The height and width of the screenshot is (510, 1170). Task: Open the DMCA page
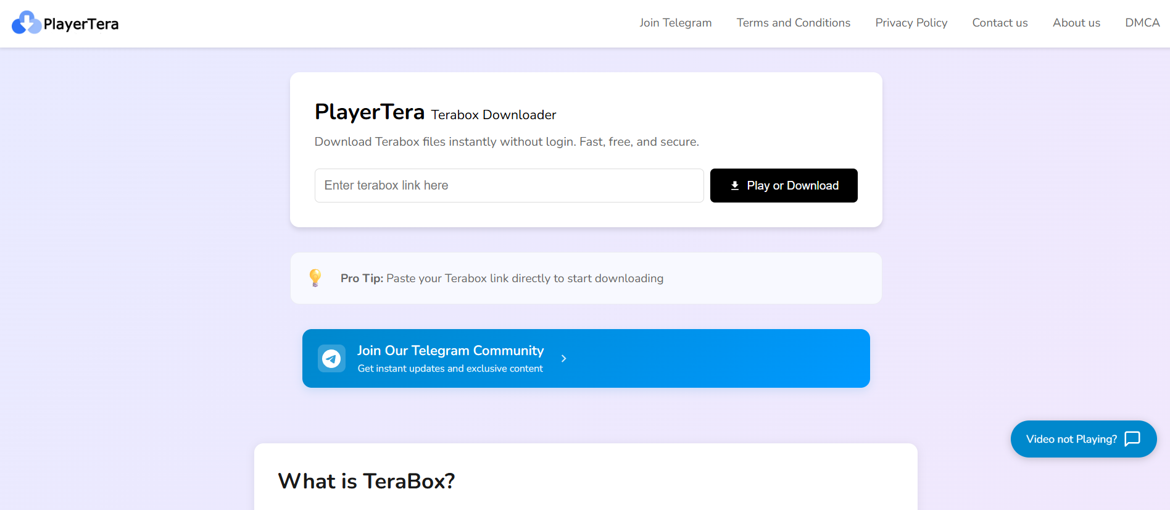[x=1143, y=23]
